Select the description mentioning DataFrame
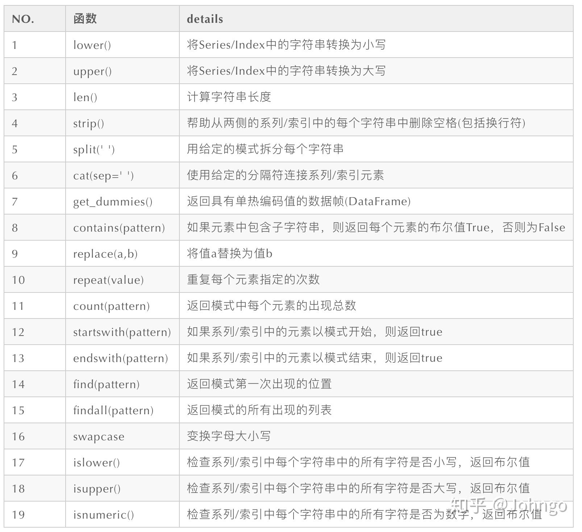The width and height of the screenshot is (582, 532). click(x=299, y=201)
